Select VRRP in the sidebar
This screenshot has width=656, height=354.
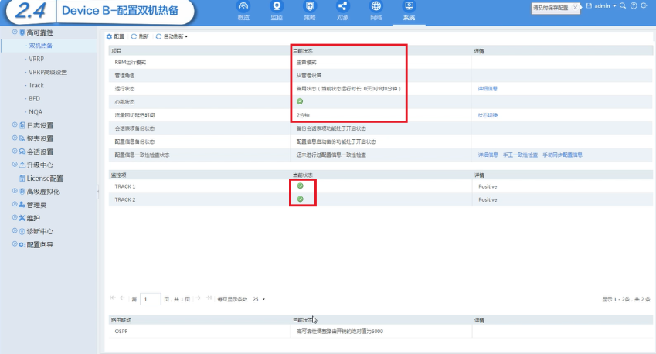point(36,59)
